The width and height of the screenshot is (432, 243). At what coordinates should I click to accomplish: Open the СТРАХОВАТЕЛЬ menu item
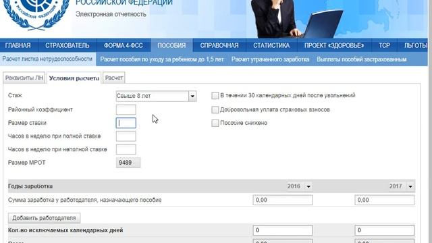(67, 45)
